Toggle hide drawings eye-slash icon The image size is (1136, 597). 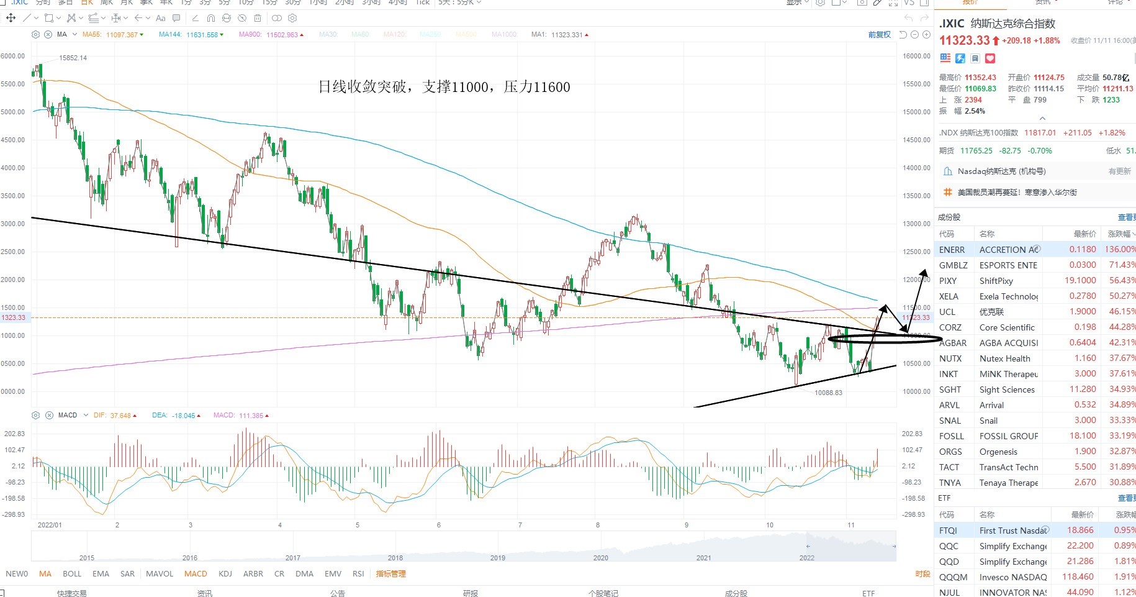(242, 18)
